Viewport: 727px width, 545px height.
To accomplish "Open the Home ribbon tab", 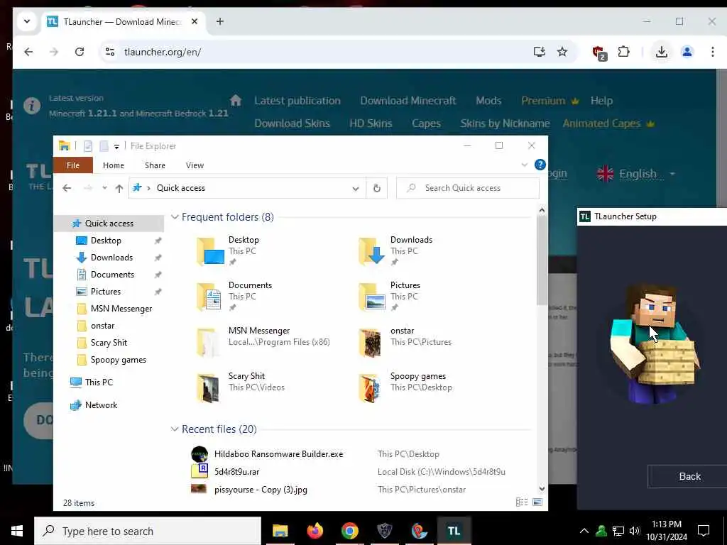I will click(x=113, y=165).
